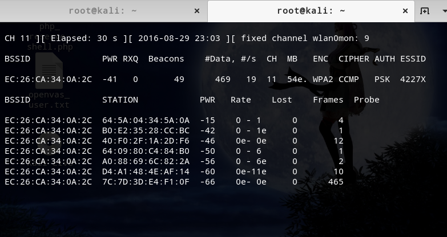Viewport: 447px width, 237px height.
Task: Click station MAC B0:E2:35:28:CC:BC
Action: pyautogui.click(x=146, y=130)
